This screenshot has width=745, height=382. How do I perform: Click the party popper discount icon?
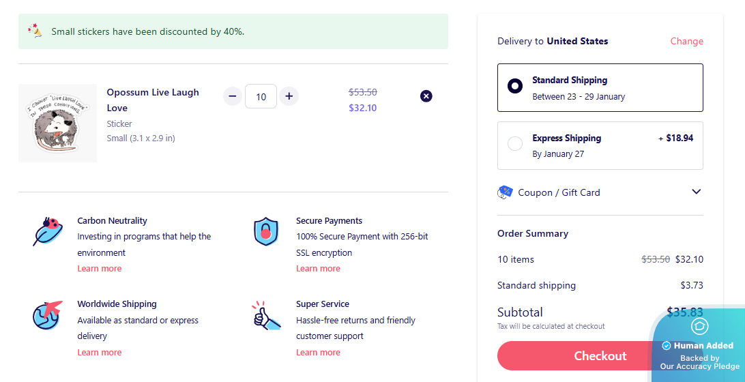tap(35, 31)
